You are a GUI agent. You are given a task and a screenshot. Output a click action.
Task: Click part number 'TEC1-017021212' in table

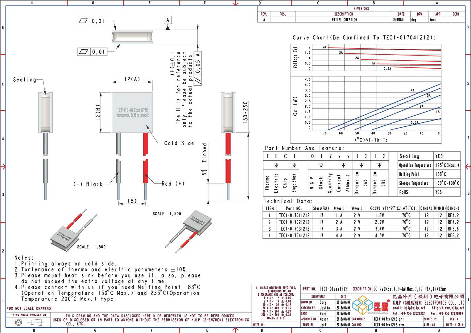(294, 222)
